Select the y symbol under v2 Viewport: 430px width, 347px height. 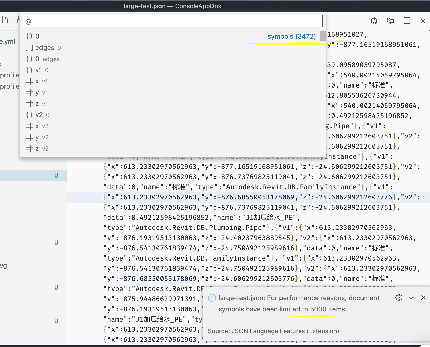coord(37,137)
